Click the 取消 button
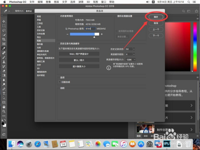200x150 pixels. [156, 23]
